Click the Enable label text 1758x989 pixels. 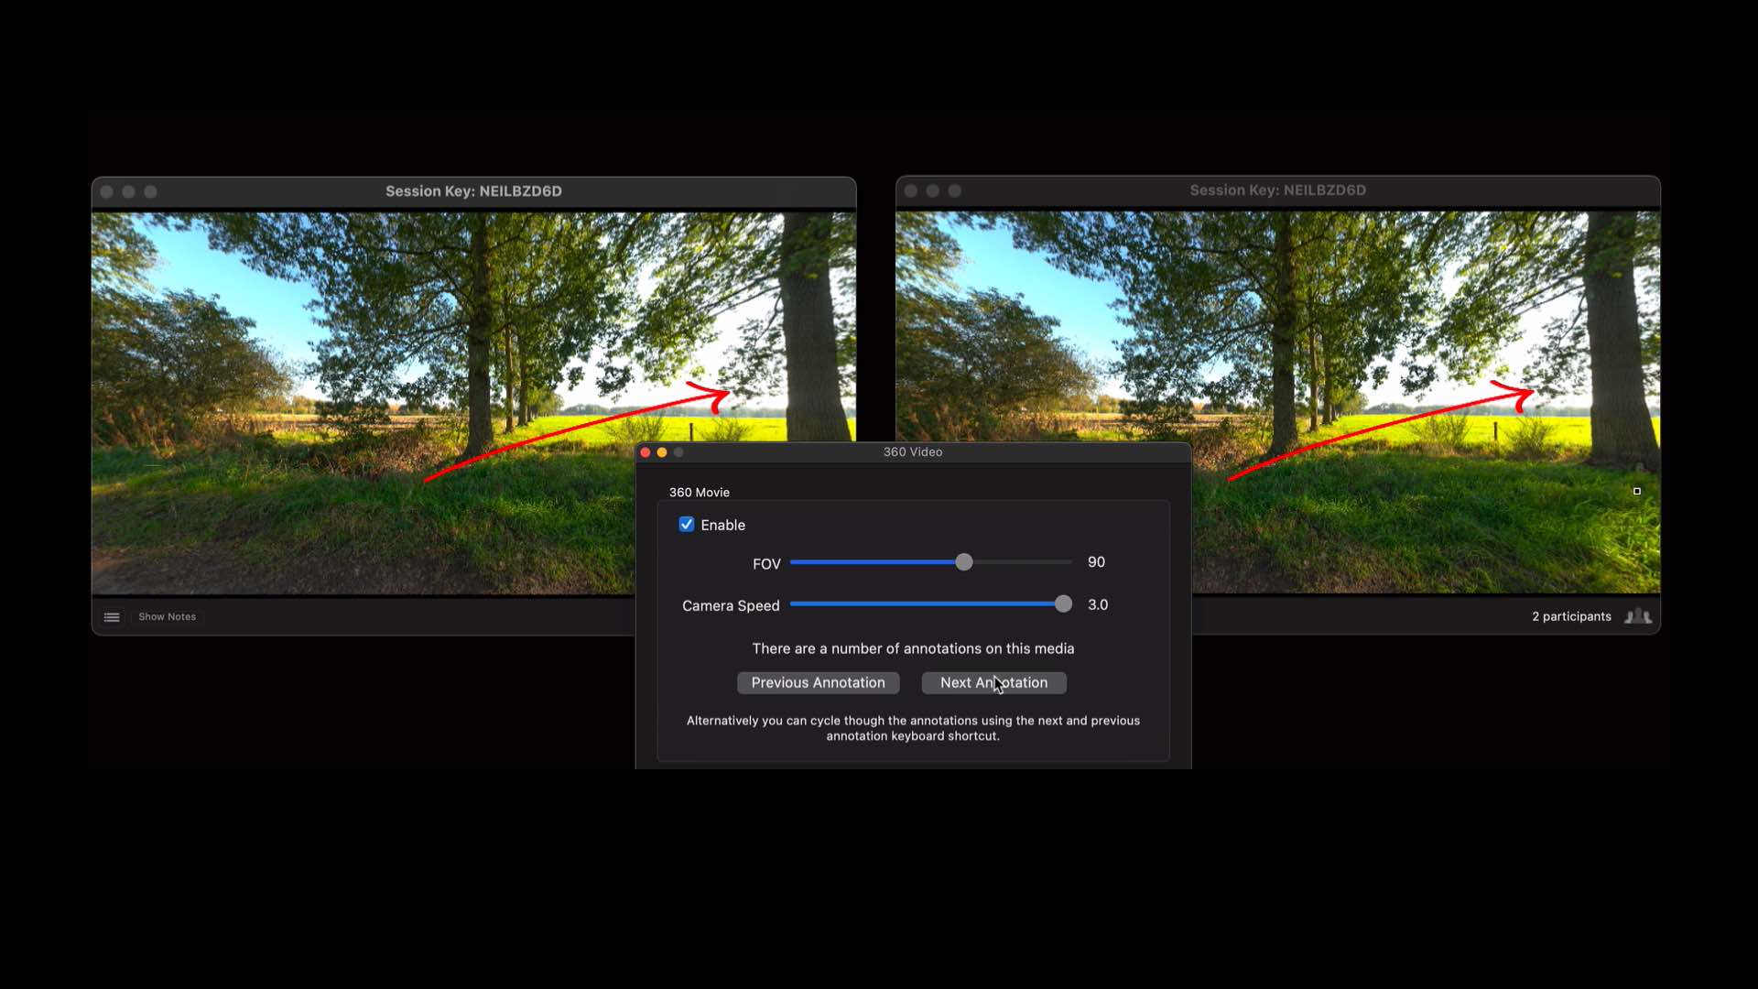tap(723, 526)
